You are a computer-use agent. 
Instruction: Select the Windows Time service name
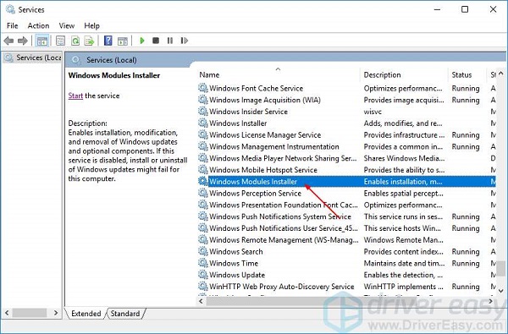[x=234, y=263]
